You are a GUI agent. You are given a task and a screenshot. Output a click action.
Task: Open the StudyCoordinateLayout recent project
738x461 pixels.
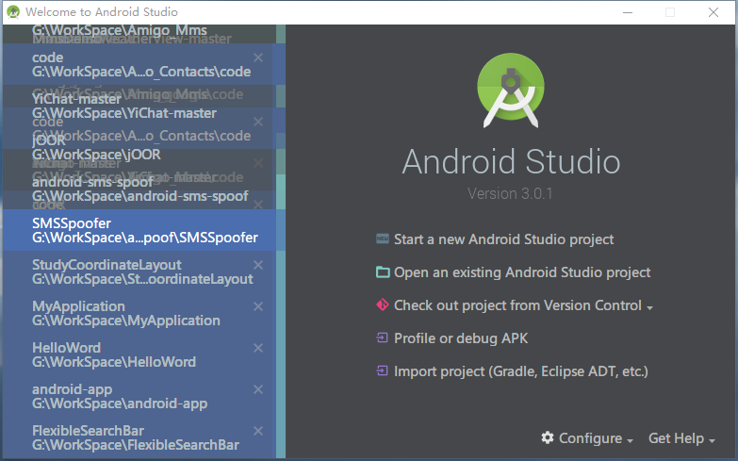[x=139, y=272]
